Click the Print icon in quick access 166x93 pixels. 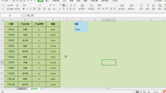point(21,1)
